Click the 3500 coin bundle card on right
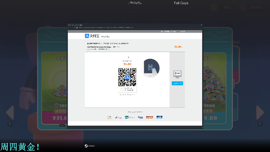Viewport: 270px width, 152px height. 215,88
